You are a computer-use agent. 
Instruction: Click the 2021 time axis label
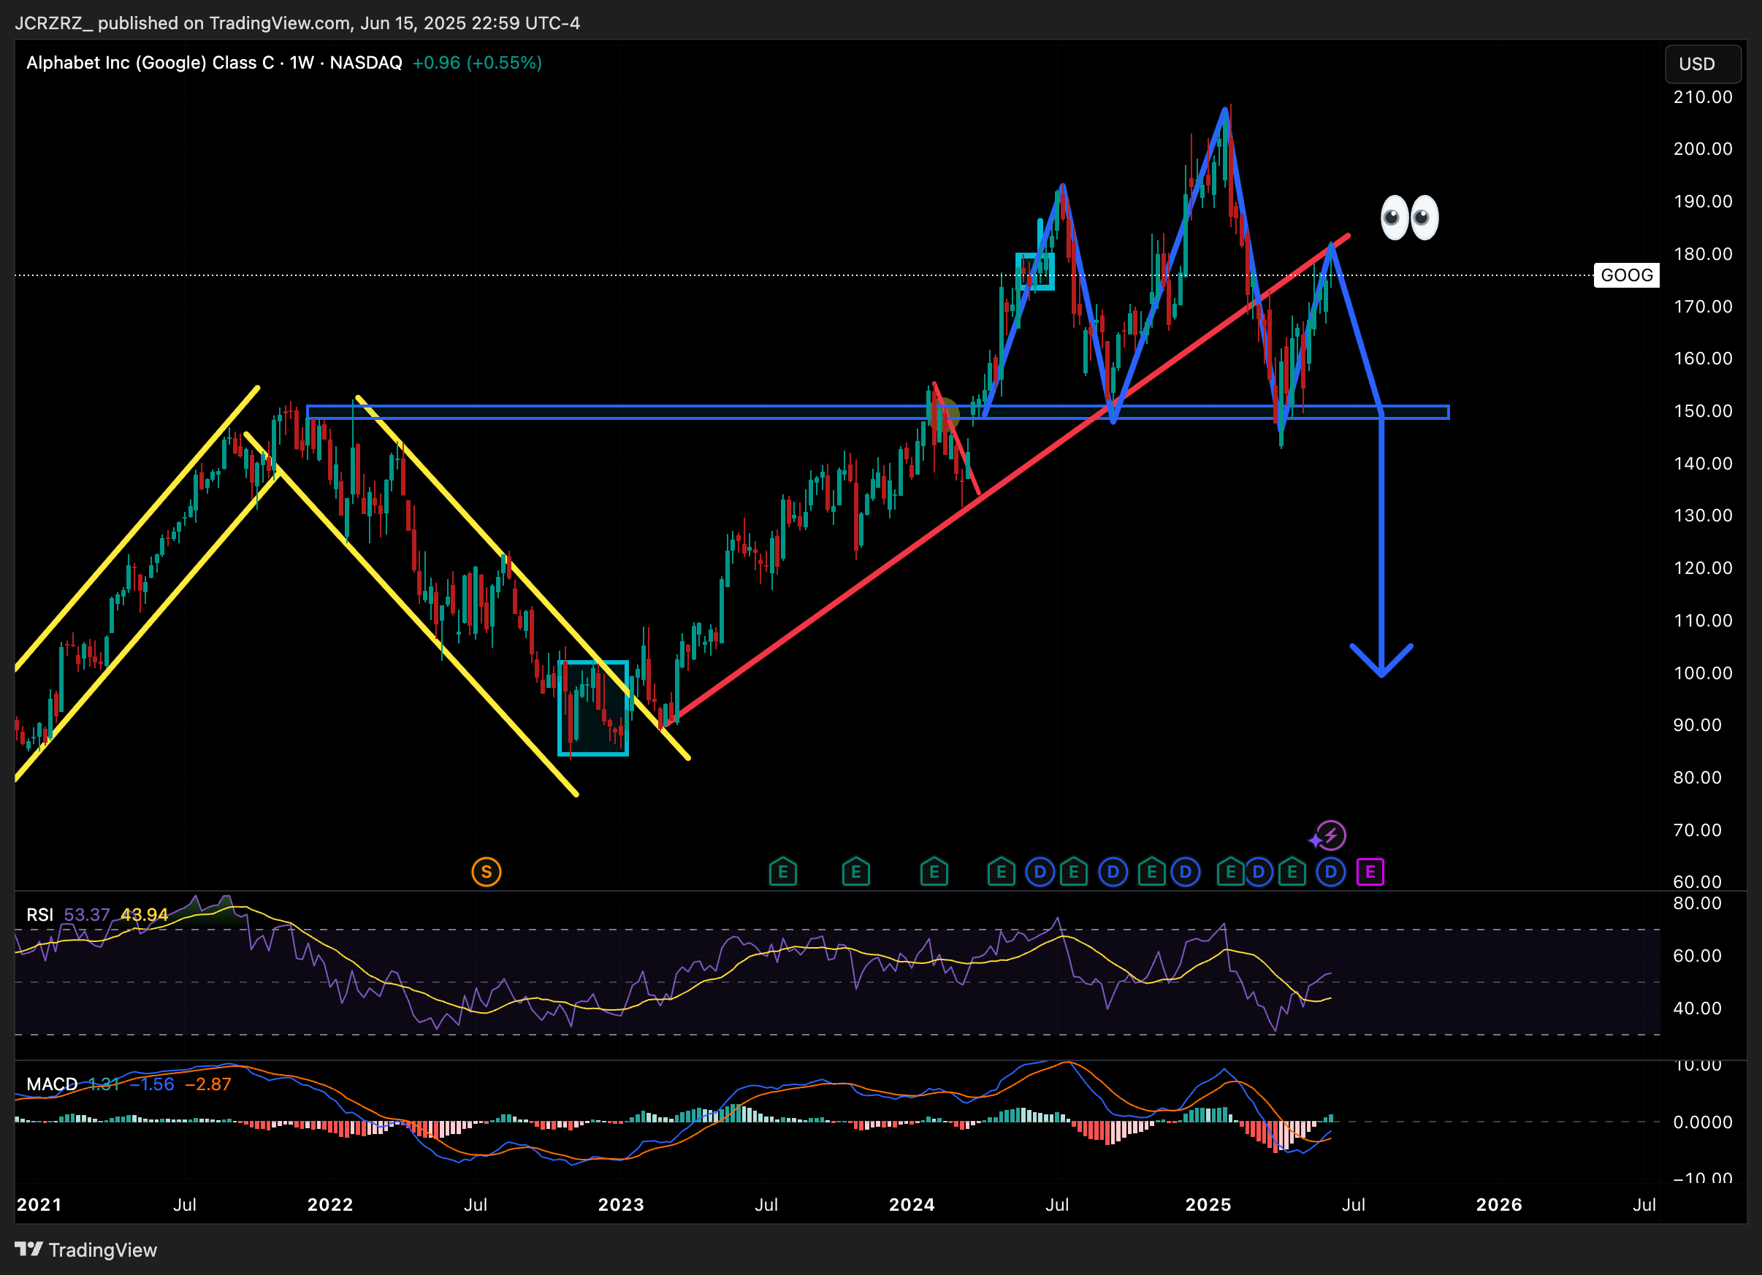tap(39, 1204)
